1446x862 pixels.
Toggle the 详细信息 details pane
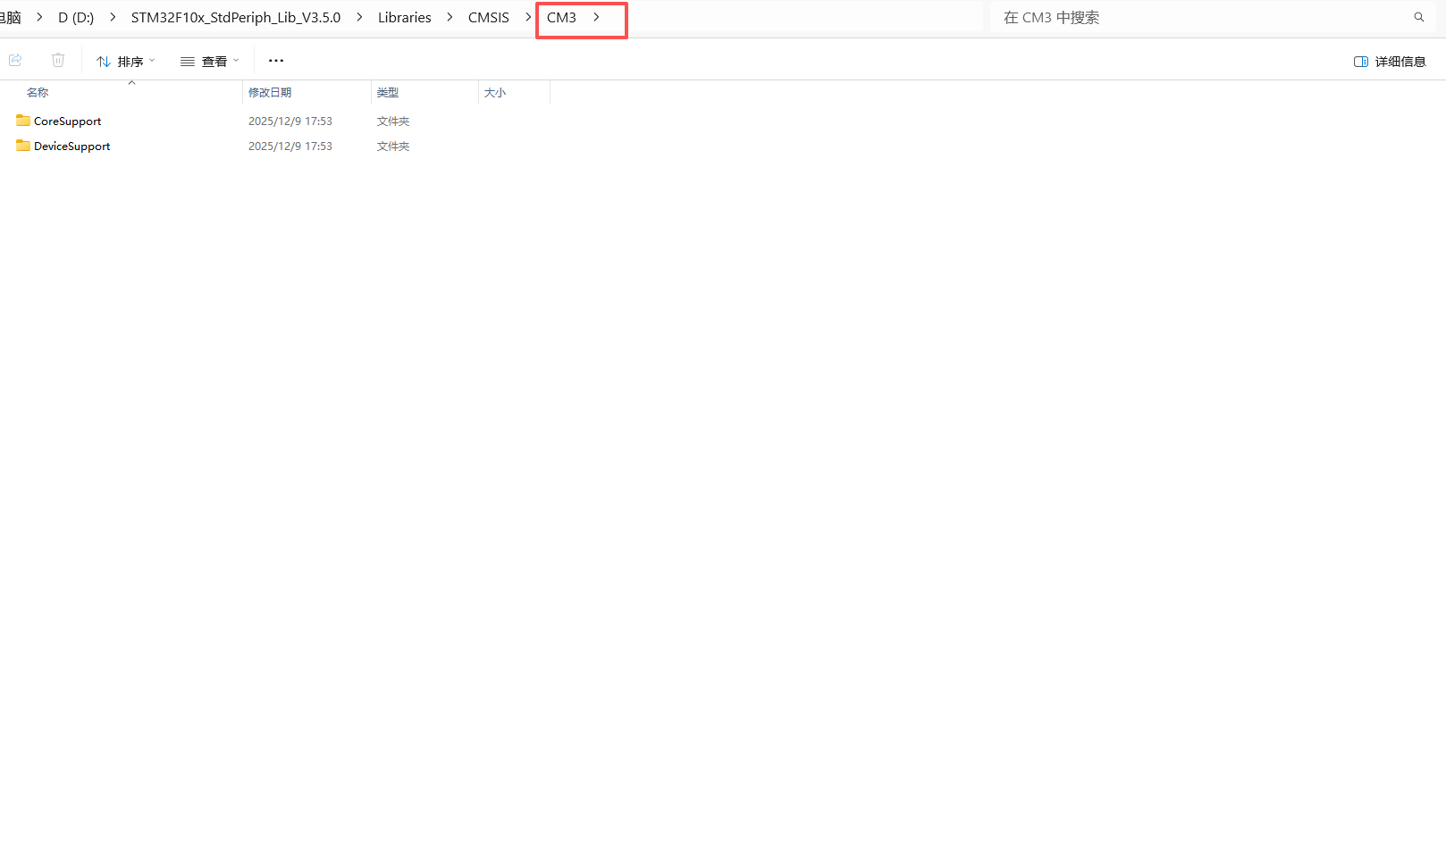(x=1390, y=62)
